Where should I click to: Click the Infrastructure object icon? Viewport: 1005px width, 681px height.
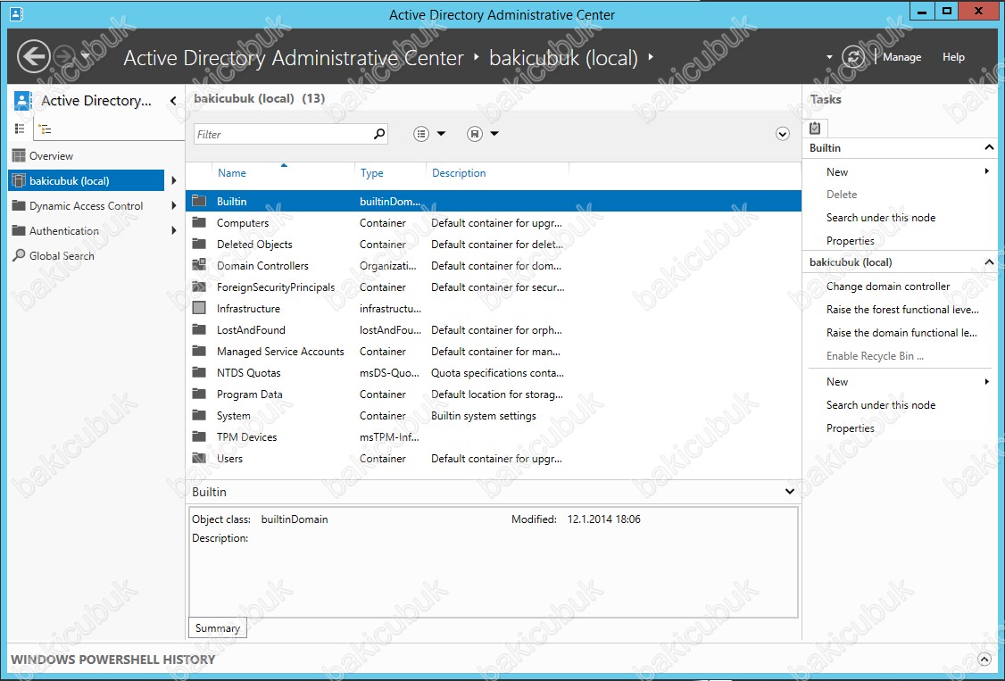(x=199, y=308)
